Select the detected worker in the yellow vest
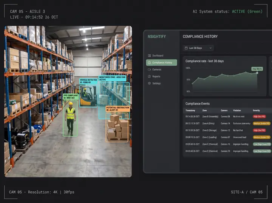The image size is (272, 203). pyautogui.click(x=70, y=118)
